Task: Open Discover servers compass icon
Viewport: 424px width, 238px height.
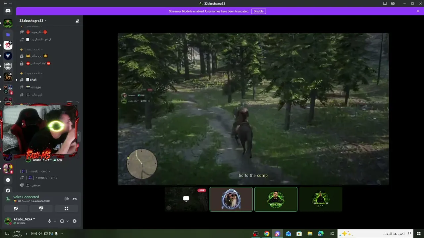Action: click(x=8, y=190)
